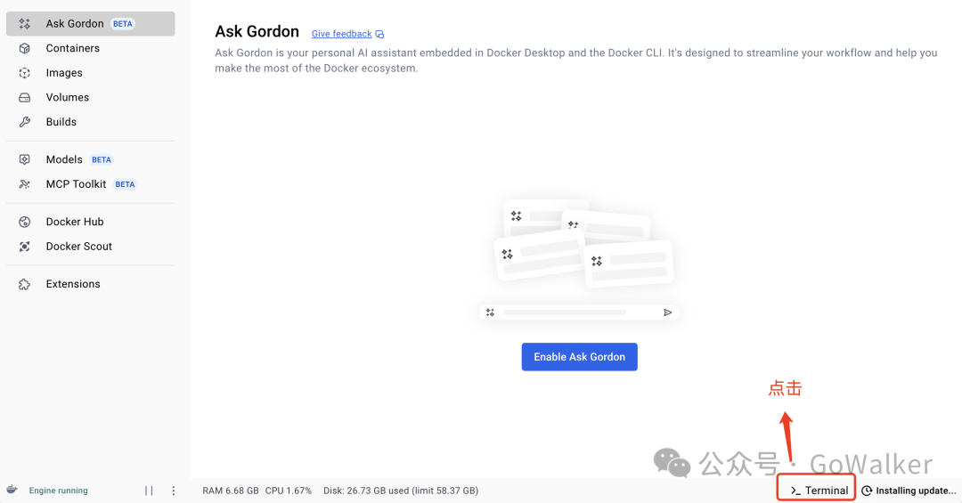Open the Volumes section
Image resolution: width=962 pixels, height=503 pixels.
tap(91, 97)
